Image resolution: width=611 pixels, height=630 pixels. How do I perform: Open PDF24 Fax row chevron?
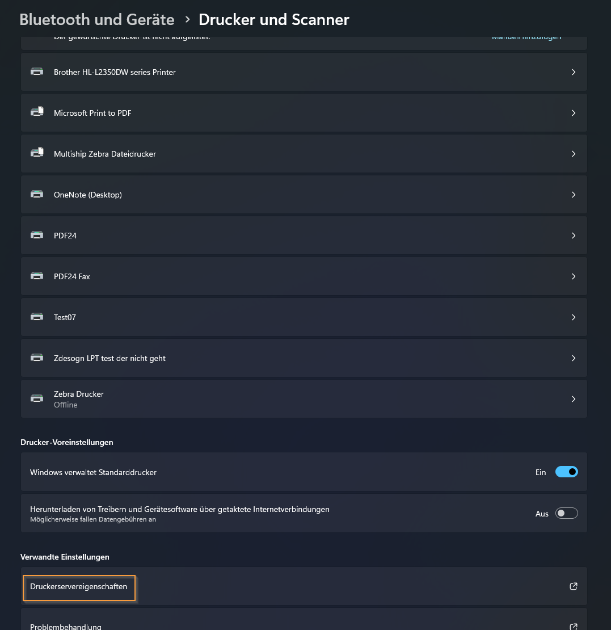coord(573,276)
